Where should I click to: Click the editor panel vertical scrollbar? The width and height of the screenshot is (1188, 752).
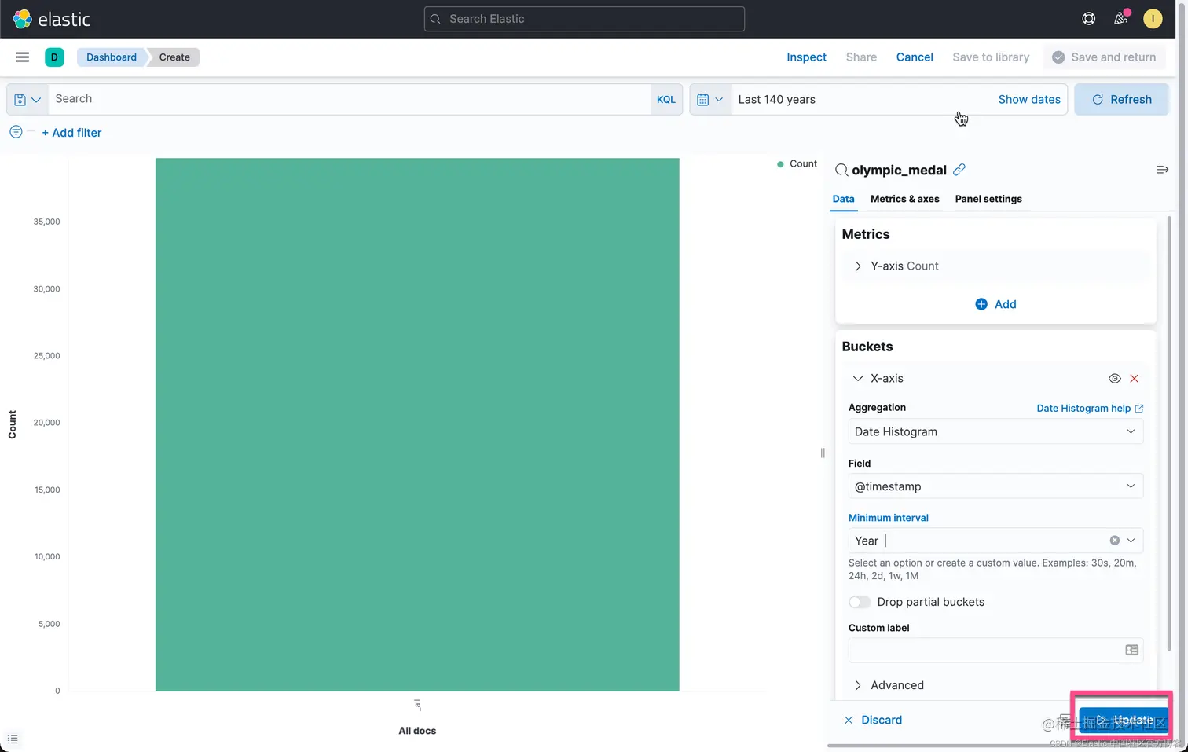1169,432
